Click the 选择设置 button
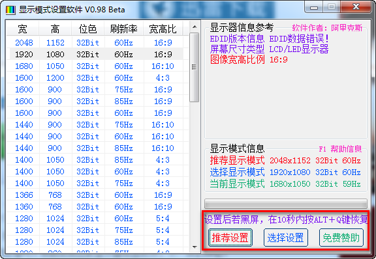The width and height of the screenshot is (376, 259). [286, 238]
